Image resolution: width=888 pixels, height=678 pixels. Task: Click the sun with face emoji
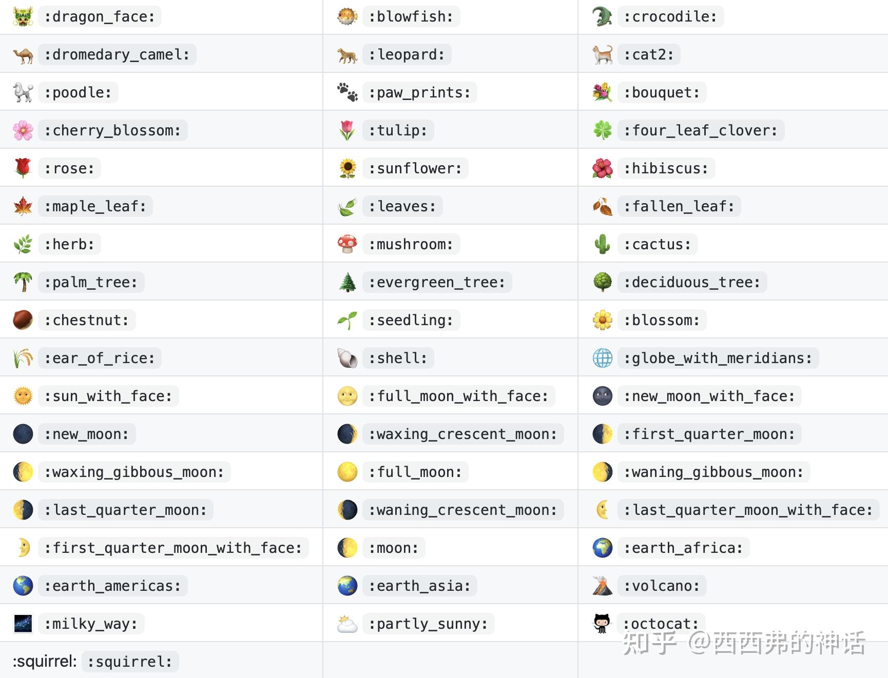click(x=23, y=396)
